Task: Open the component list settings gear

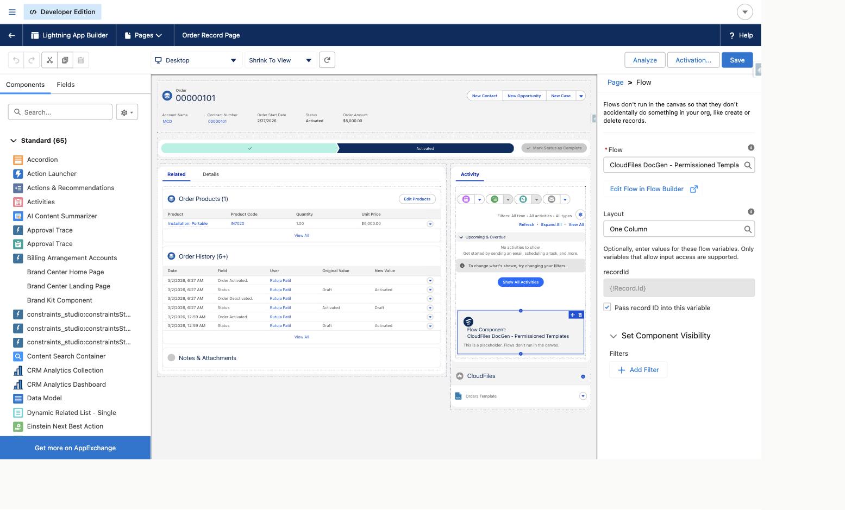Action: point(127,112)
